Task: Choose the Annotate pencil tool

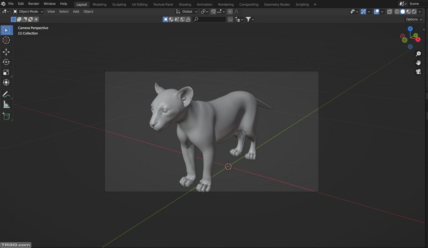Action: point(6,94)
